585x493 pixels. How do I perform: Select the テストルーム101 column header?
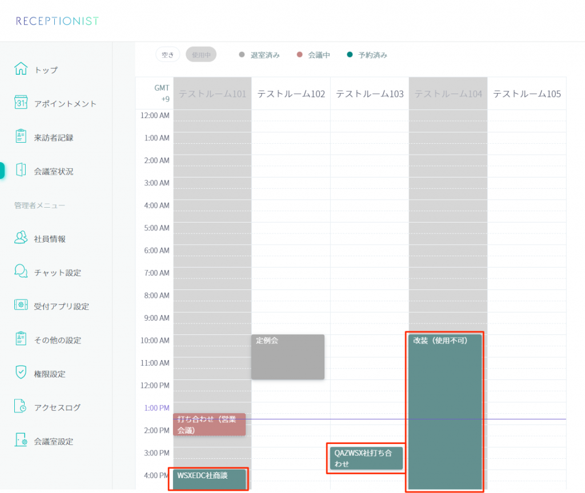point(213,94)
